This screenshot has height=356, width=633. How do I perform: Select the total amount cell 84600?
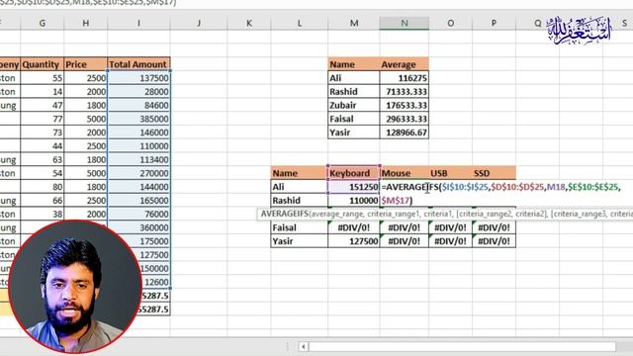pos(138,105)
